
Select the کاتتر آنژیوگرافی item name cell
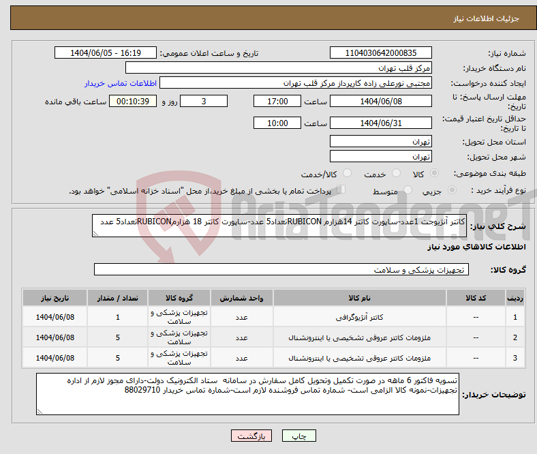(360, 317)
